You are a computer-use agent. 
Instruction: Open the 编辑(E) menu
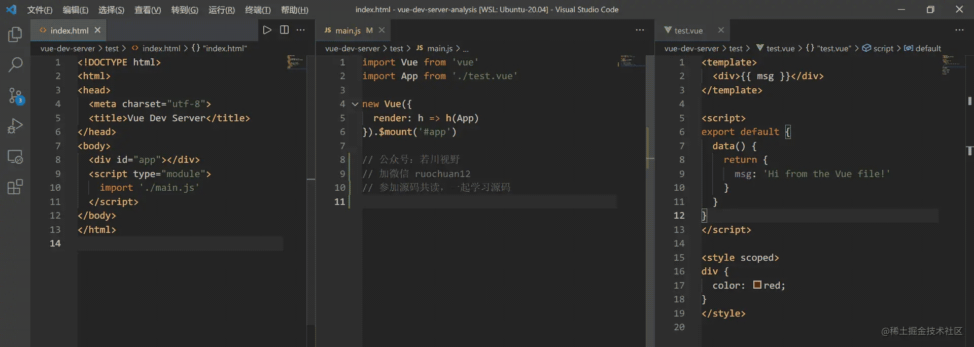click(76, 10)
